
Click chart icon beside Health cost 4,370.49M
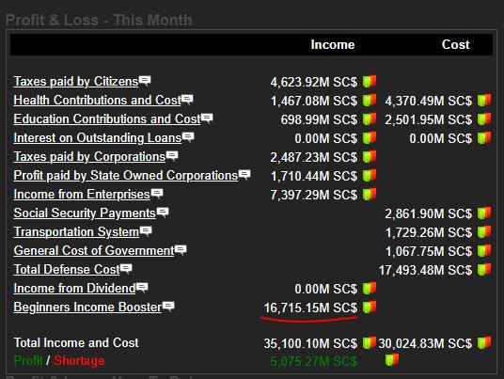[x=484, y=100]
